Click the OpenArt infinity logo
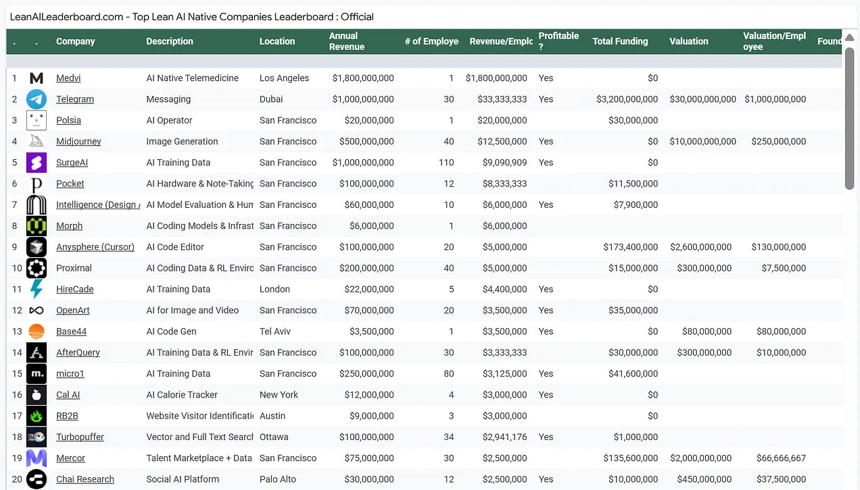860x490 pixels. 37,310
